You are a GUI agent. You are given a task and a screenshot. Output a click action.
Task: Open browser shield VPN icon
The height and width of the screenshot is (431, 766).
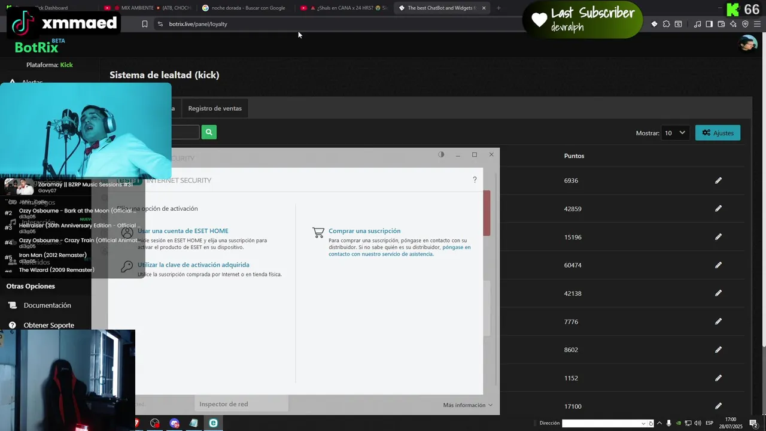point(745,24)
